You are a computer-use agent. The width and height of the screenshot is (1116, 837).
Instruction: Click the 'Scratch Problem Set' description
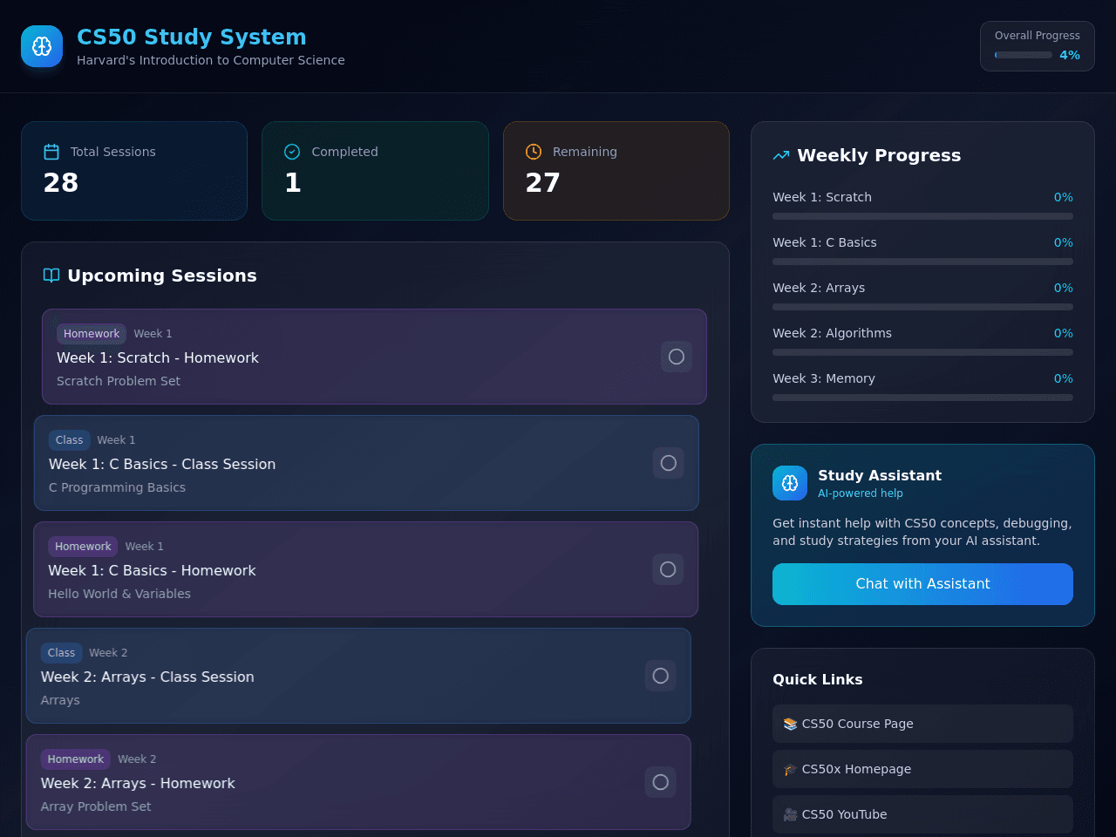119,381
